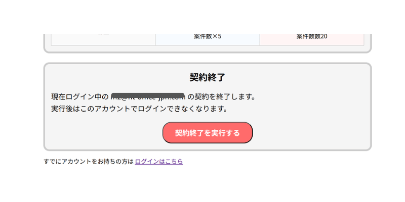Click the 現在ログイン中の text
Image resolution: width=405 pixels, height=202 pixels.
[x=79, y=97]
